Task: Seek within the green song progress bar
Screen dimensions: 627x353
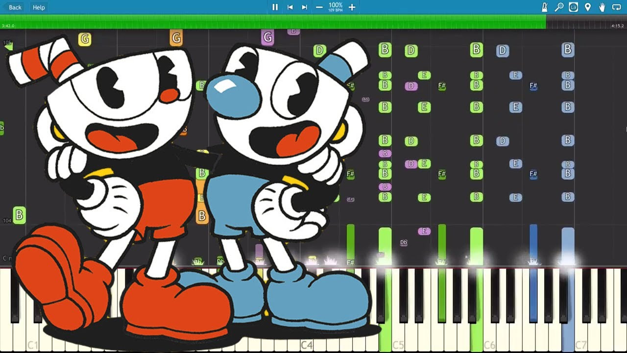Action: [x=273, y=22]
